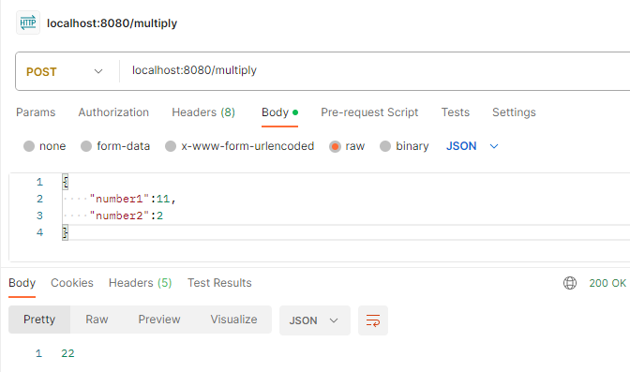The height and width of the screenshot is (372, 630).
Task: Switch to the Authorization tab
Action: [113, 112]
